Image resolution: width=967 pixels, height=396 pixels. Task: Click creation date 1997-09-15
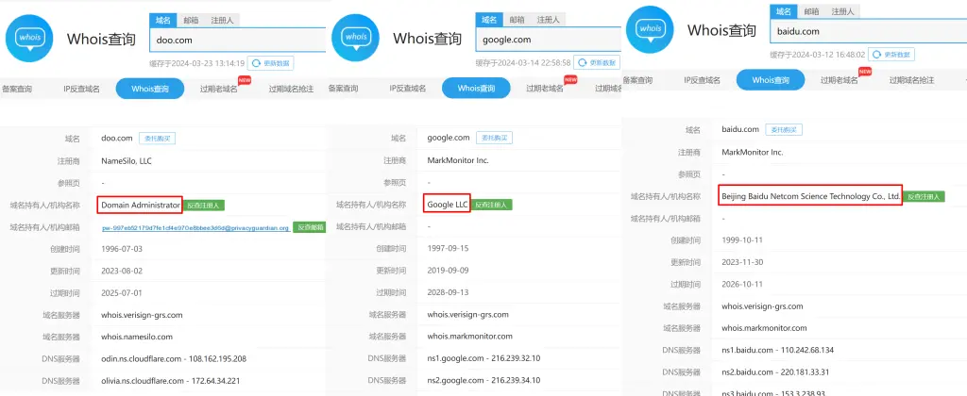click(448, 248)
